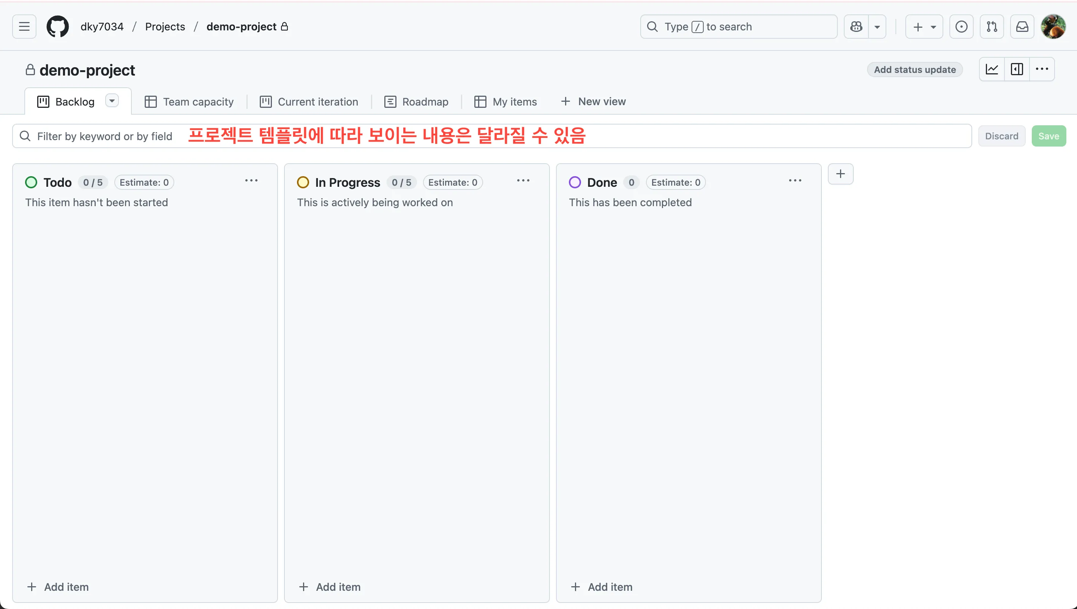The image size is (1077, 609).
Task: Expand the Backlog view options dropdown
Action: click(112, 101)
